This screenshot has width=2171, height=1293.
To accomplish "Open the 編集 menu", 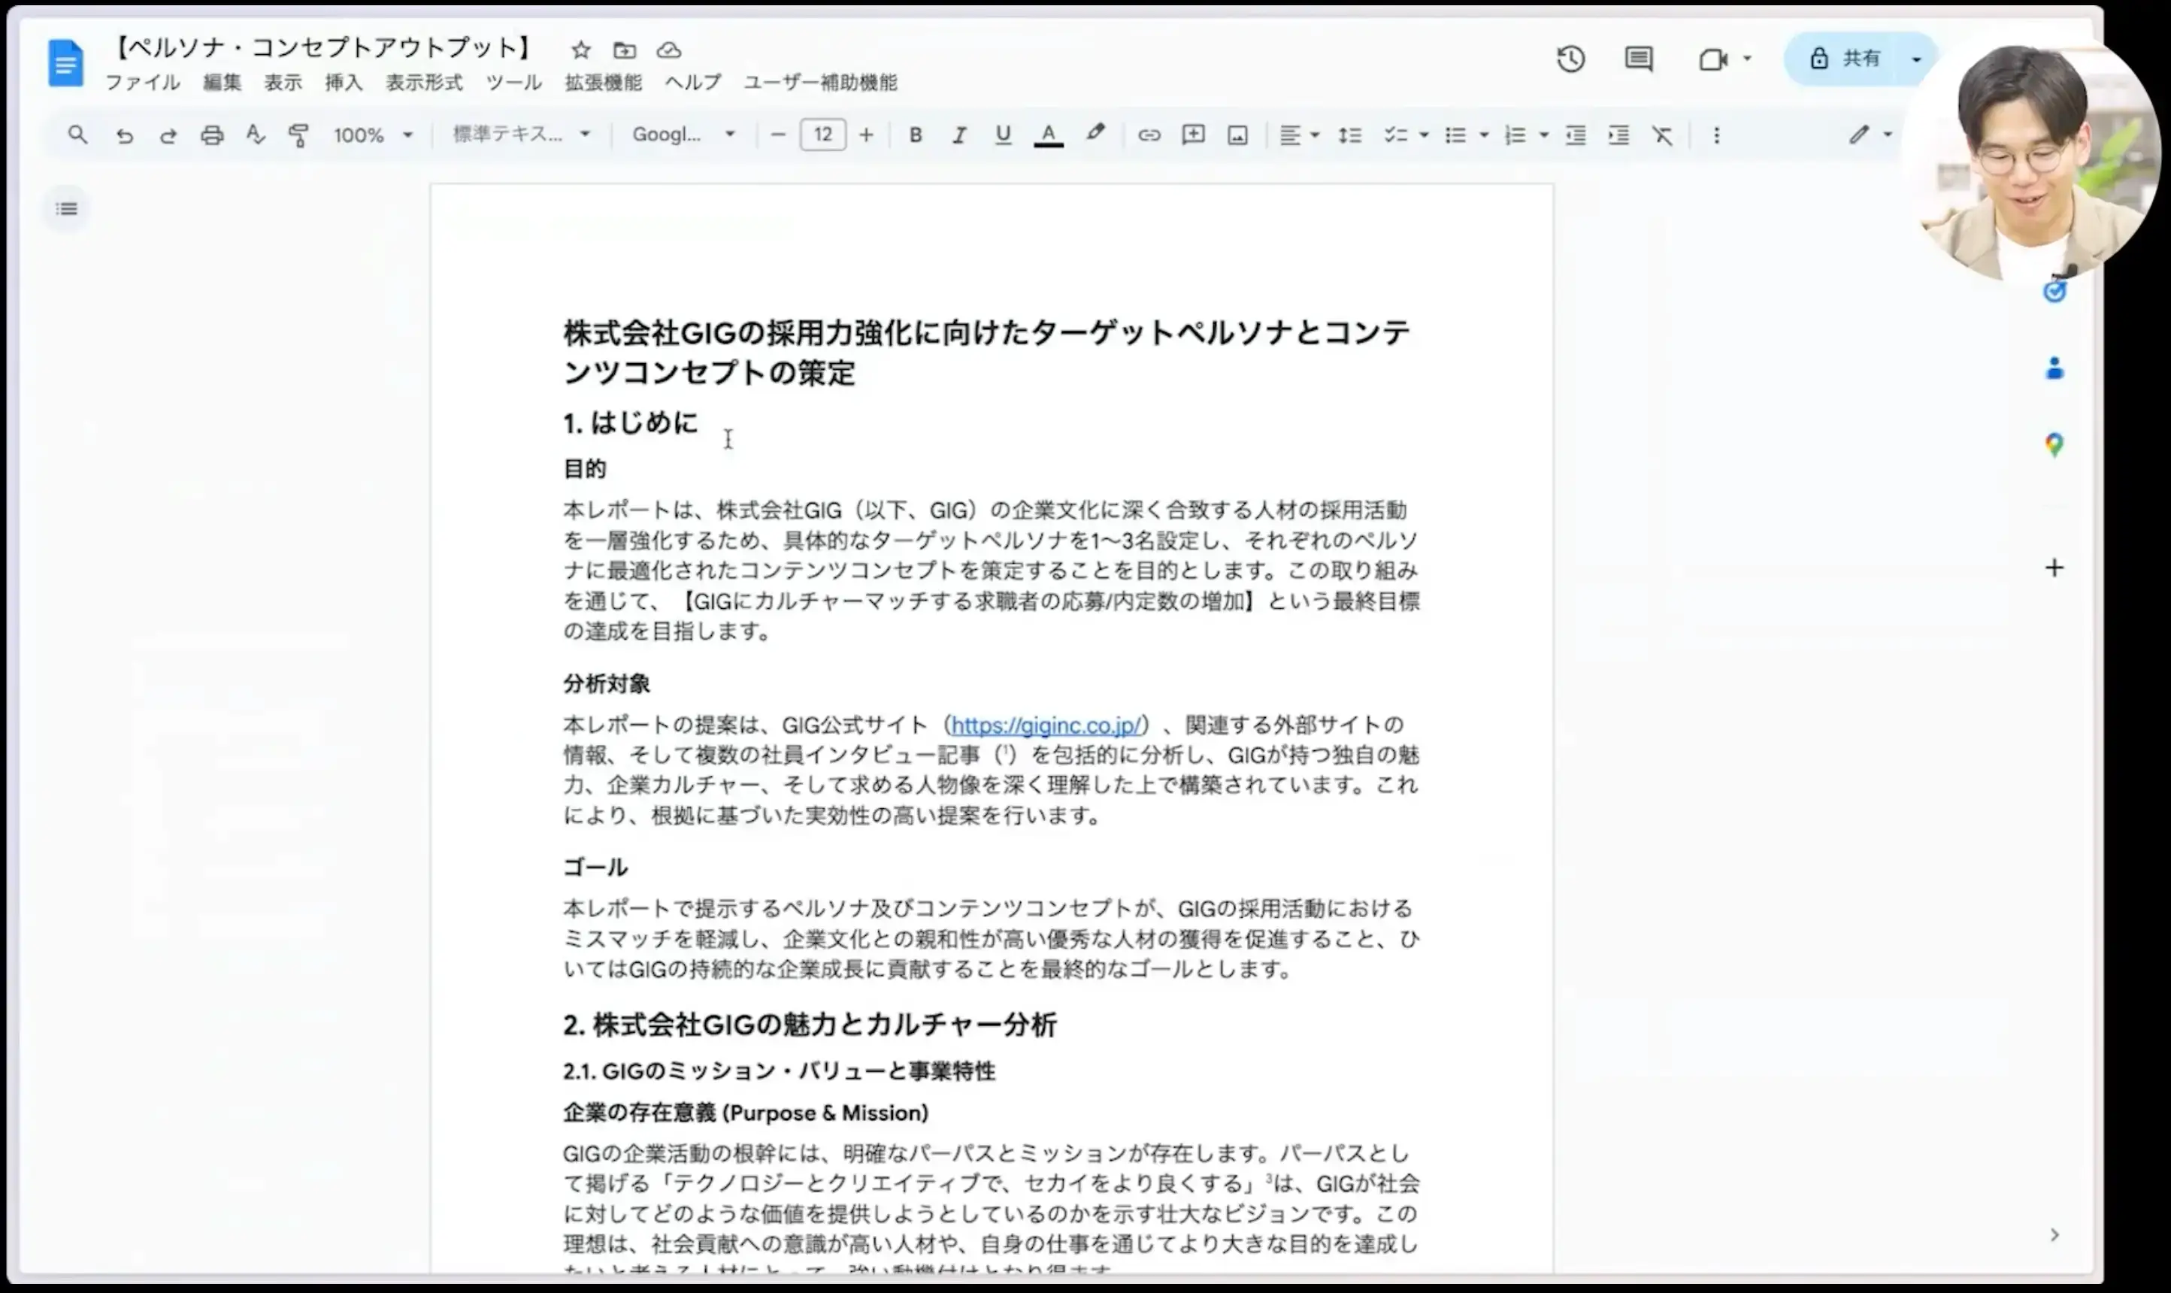I will (x=221, y=83).
